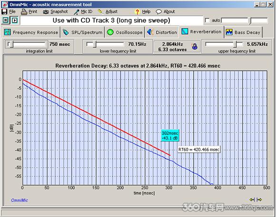Click the File save disk icon

4,11
